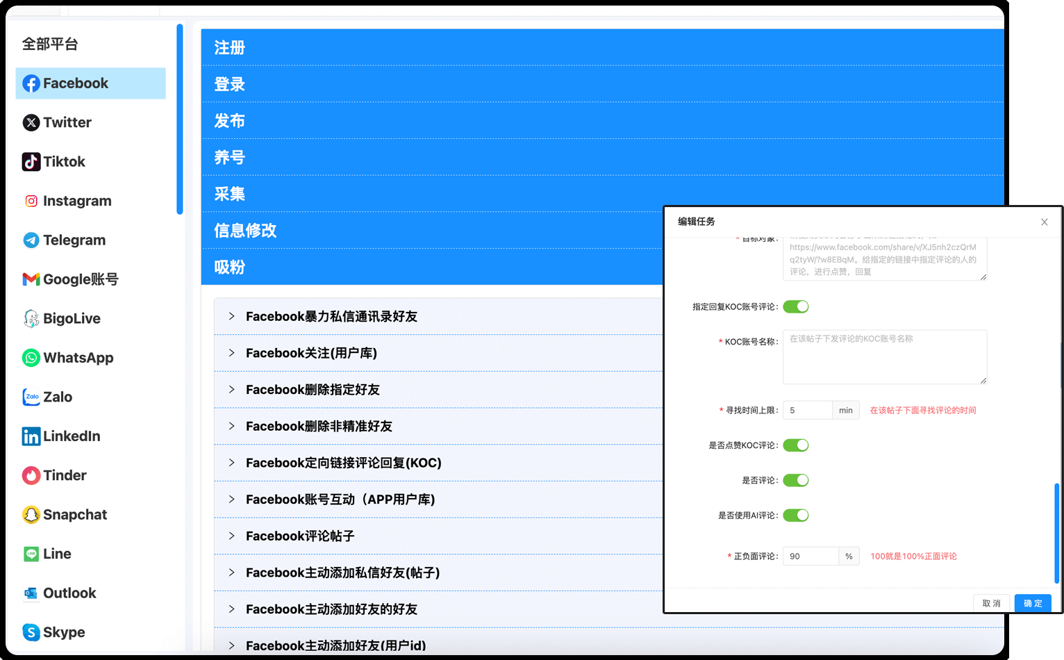The width and height of the screenshot is (1064, 660).
Task: Open the 养号 category section
Action: tap(602, 157)
